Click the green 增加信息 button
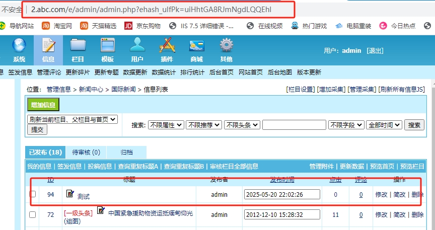The width and height of the screenshot is (435, 230). (43, 105)
